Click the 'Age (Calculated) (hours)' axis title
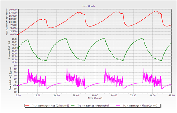 tap(7, 22)
